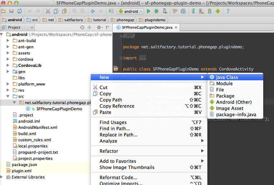The image size is (274, 185).
Task: Select Find Usages in context menu
Action: click(x=149, y=122)
